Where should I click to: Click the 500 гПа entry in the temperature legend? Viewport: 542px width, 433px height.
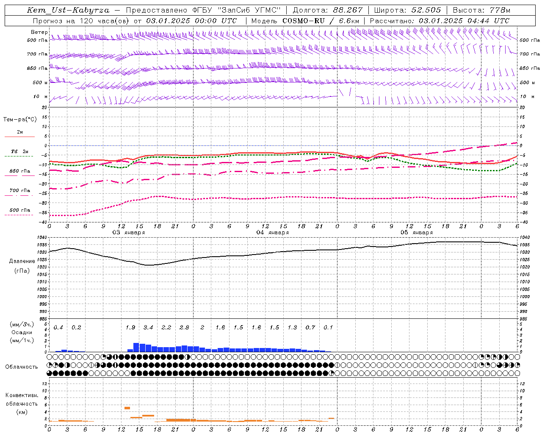(20, 210)
